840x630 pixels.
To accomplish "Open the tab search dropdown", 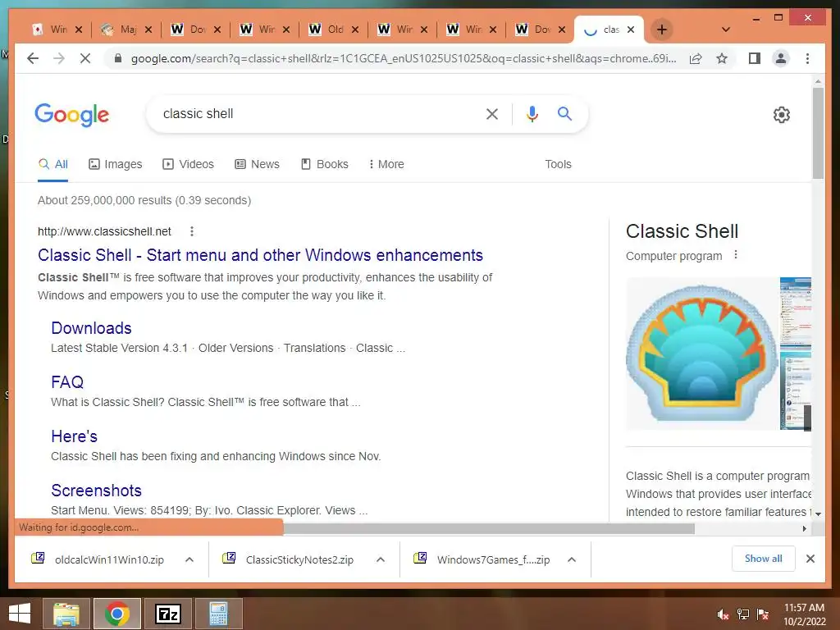I will point(726,30).
